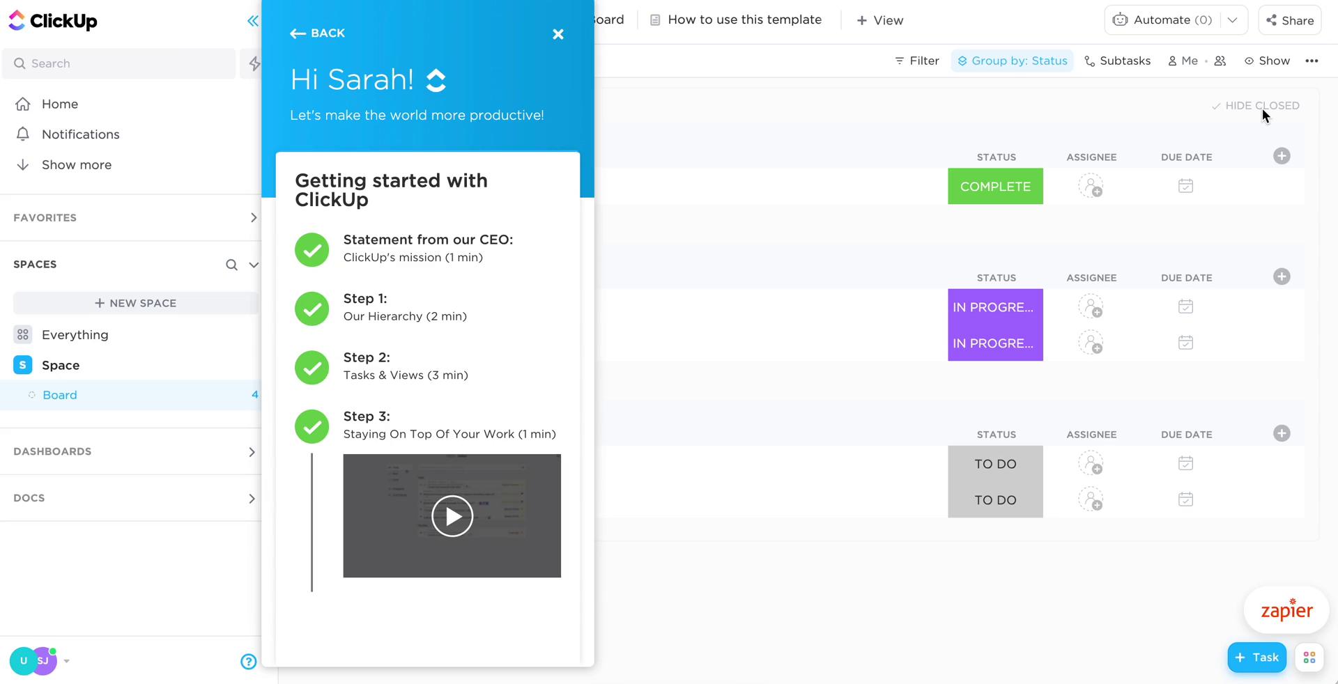The image size is (1338, 684).
Task: Click the Share button
Action: 1290,20
